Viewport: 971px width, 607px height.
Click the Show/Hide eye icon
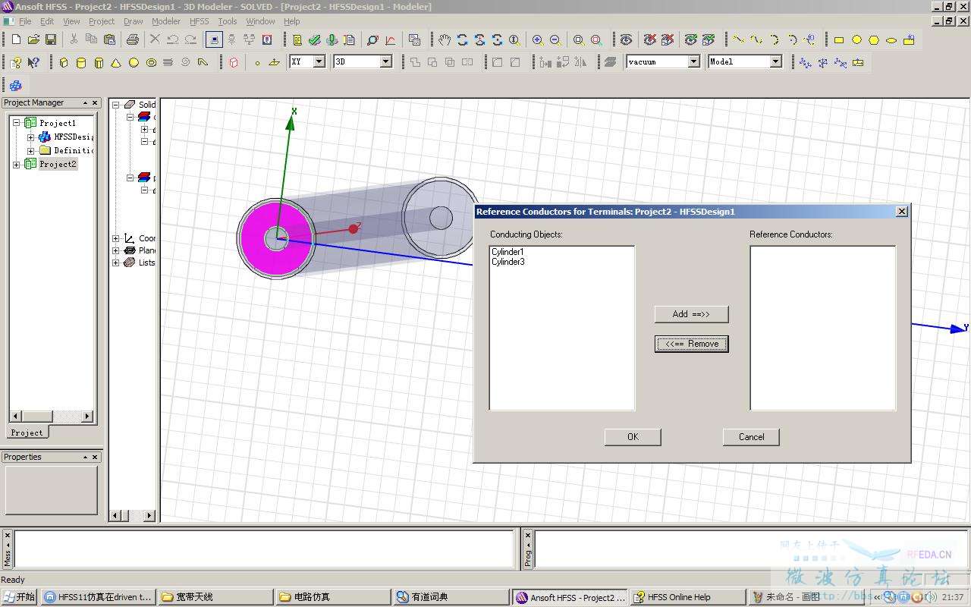(x=626, y=39)
